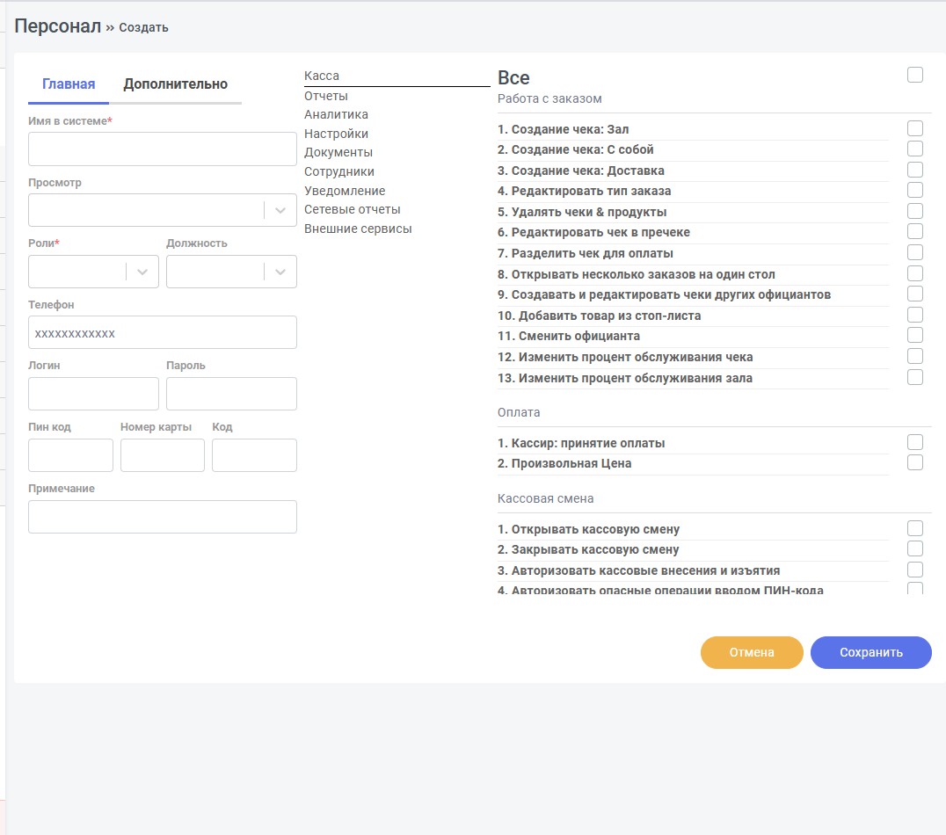Check 'Редактировать тип заказа' permission
The height and width of the screenshot is (835, 946).
pos(914,190)
